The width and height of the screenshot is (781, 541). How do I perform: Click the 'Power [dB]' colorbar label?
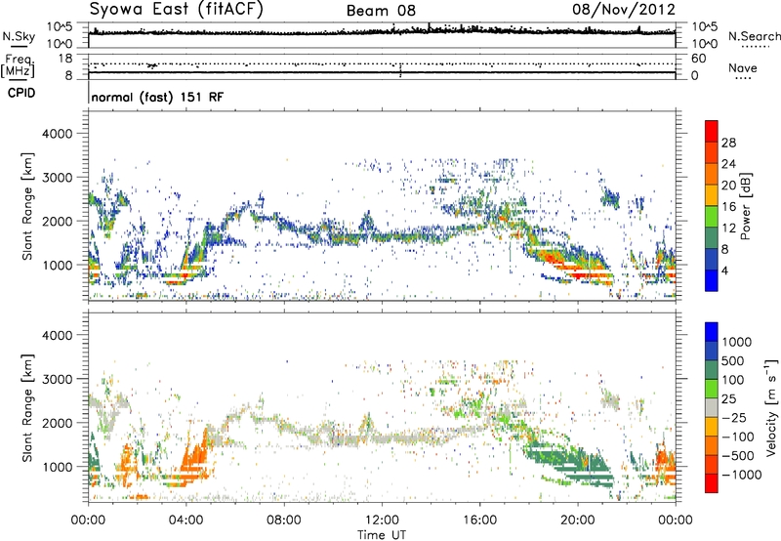tap(745, 206)
